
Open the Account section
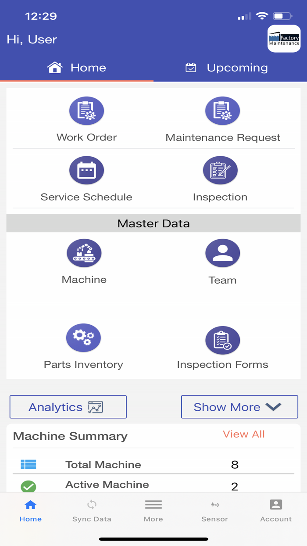276,510
